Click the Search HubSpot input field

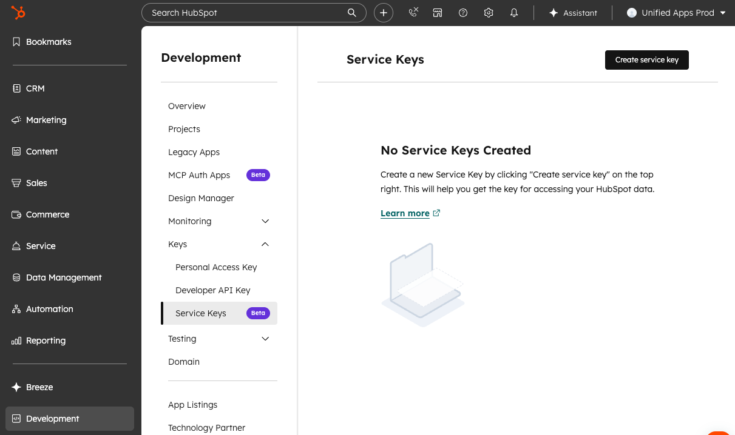254,13
